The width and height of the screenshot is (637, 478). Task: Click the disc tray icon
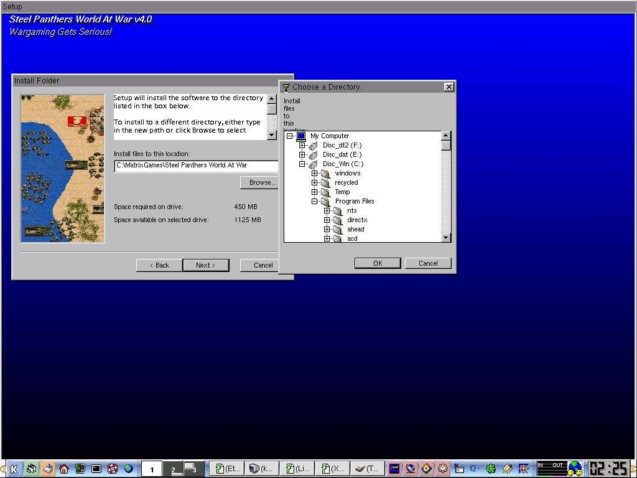(x=427, y=469)
